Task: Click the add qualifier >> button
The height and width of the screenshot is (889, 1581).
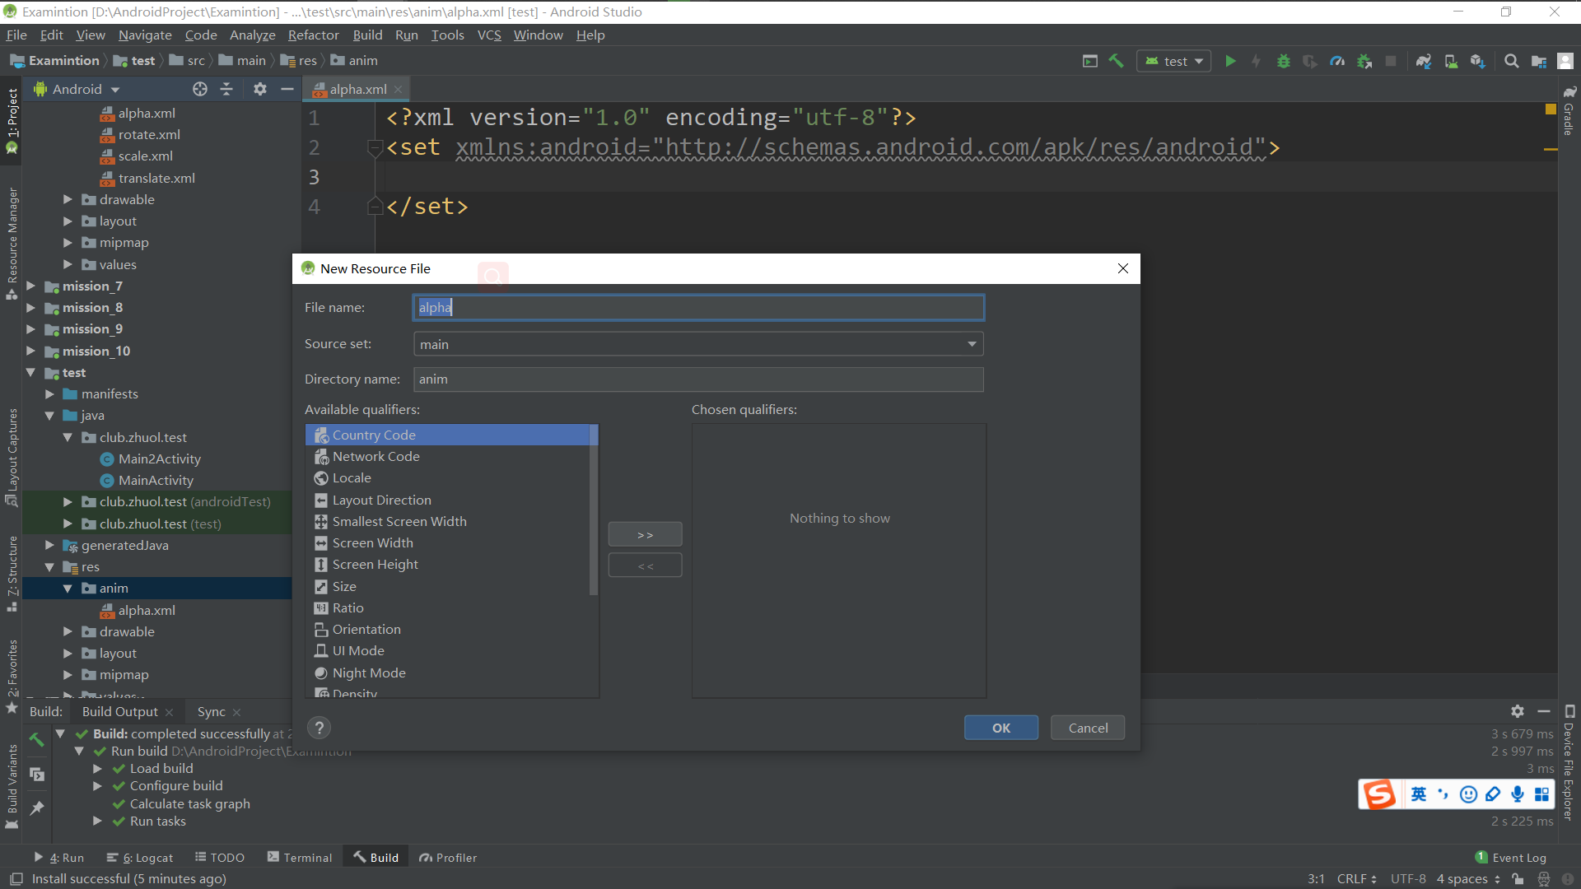Action: coord(645,535)
